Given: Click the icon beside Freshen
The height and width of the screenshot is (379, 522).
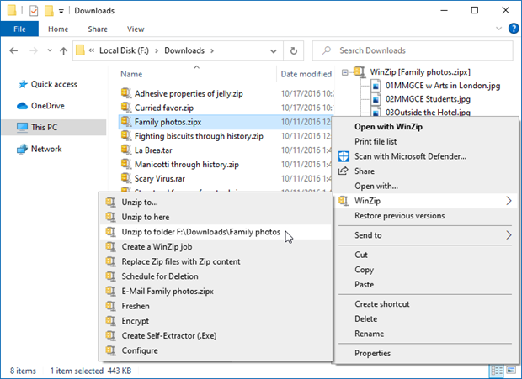Looking at the screenshot, I should click(110, 306).
